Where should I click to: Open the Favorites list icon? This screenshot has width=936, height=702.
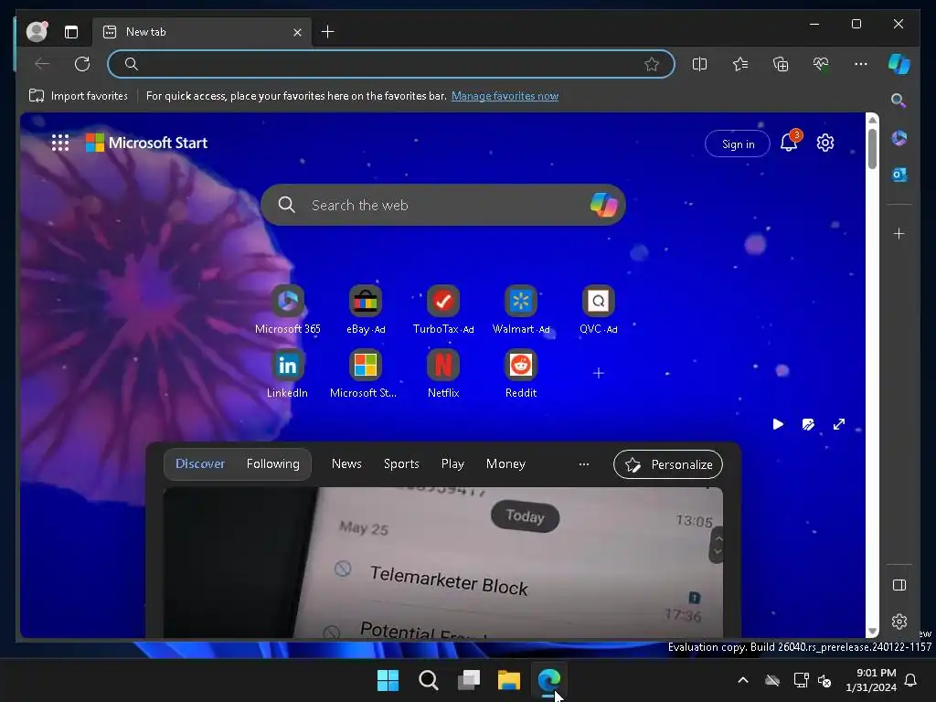pyautogui.click(x=740, y=64)
